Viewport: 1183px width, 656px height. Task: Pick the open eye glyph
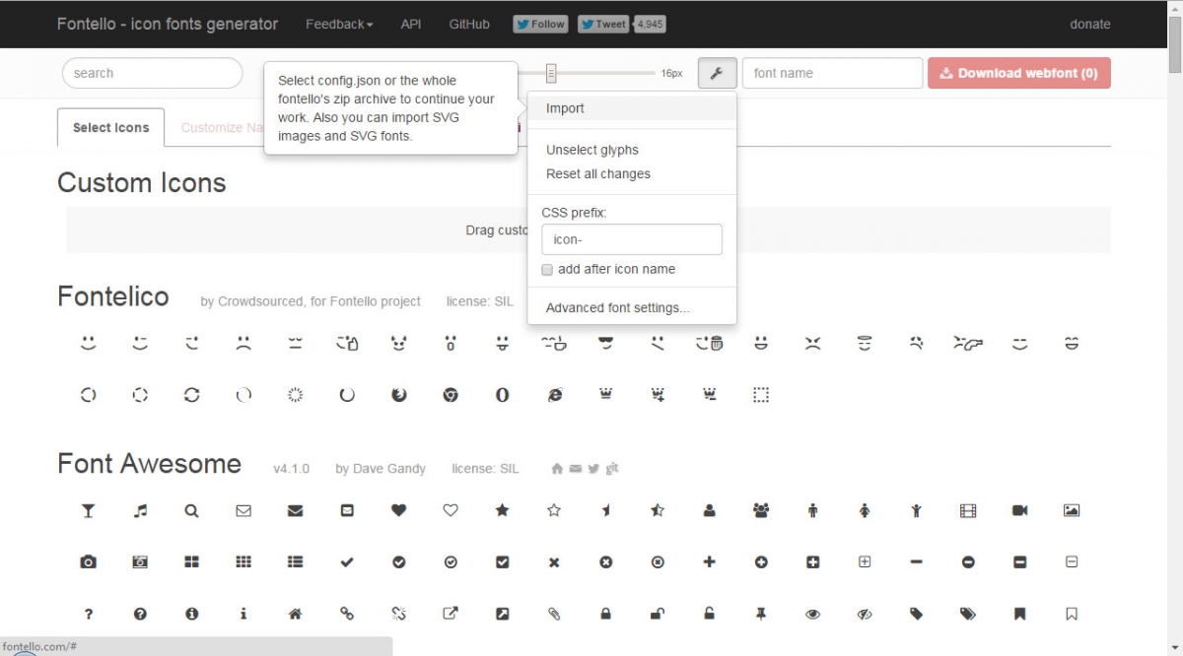click(x=812, y=614)
